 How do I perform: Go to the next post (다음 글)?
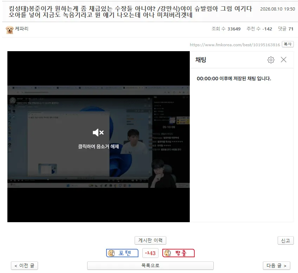[276, 266]
